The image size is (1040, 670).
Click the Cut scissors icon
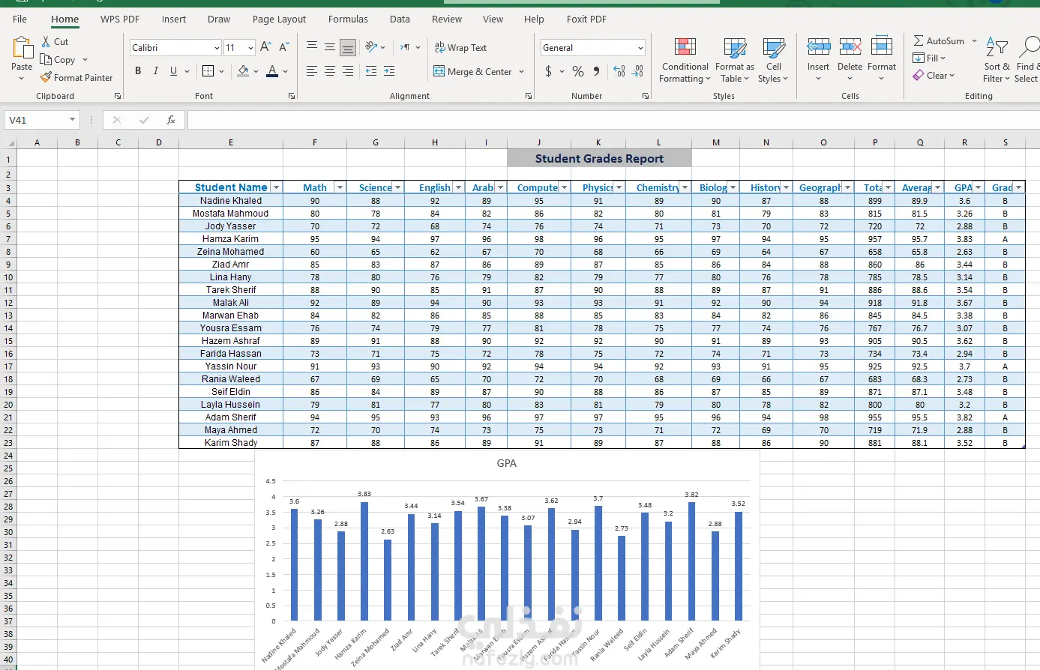pyautogui.click(x=46, y=42)
